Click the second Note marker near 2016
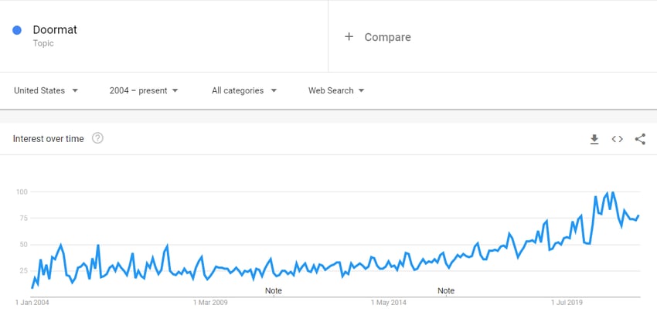This screenshot has width=657, height=322. point(446,290)
